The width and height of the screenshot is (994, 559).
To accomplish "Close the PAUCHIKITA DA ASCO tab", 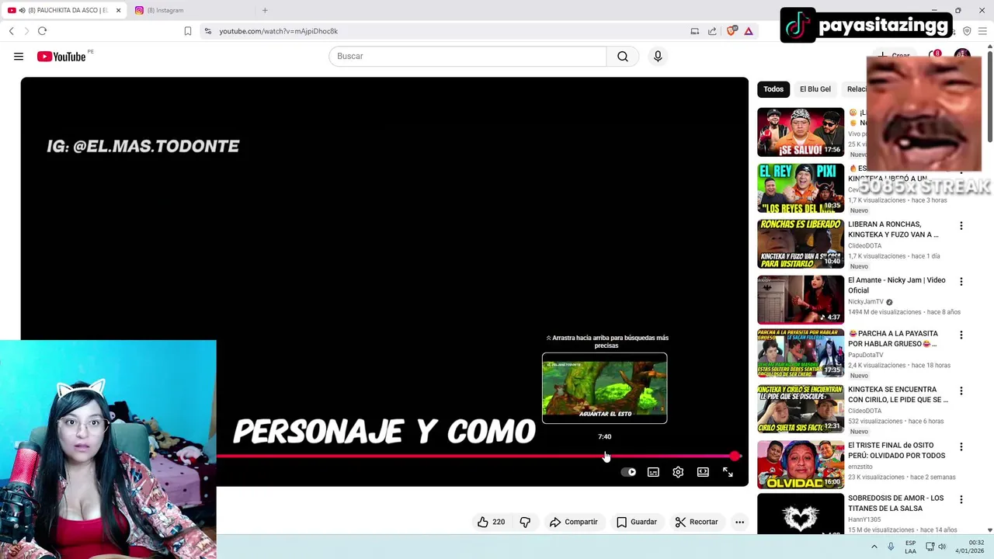I will (x=118, y=10).
